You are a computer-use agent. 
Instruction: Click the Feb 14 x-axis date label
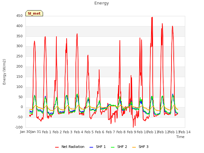pos(185,132)
